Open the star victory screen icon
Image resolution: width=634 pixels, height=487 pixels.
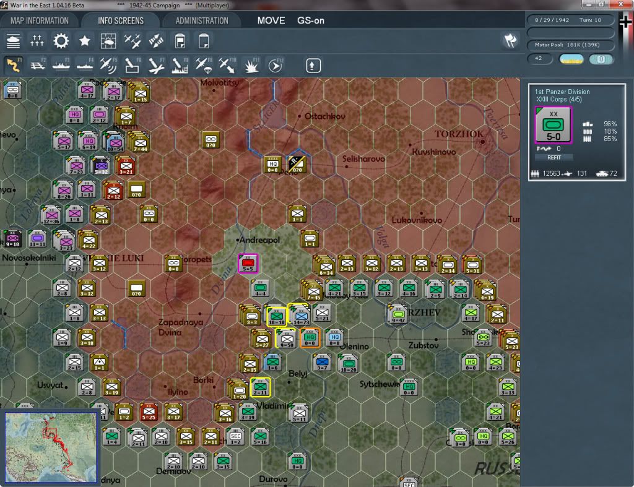click(84, 41)
